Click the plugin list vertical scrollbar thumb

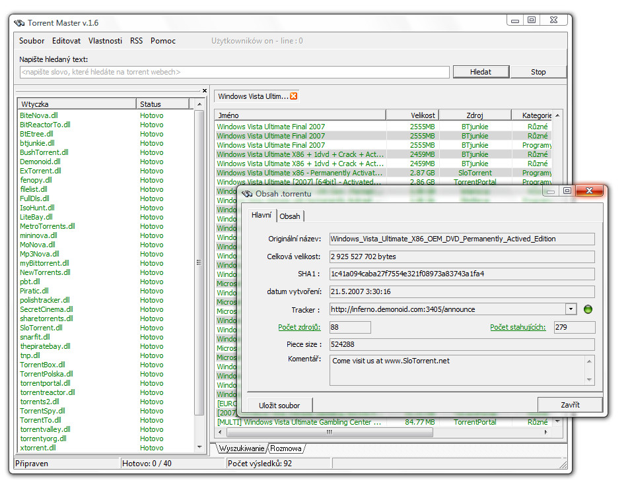pyautogui.click(x=199, y=262)
